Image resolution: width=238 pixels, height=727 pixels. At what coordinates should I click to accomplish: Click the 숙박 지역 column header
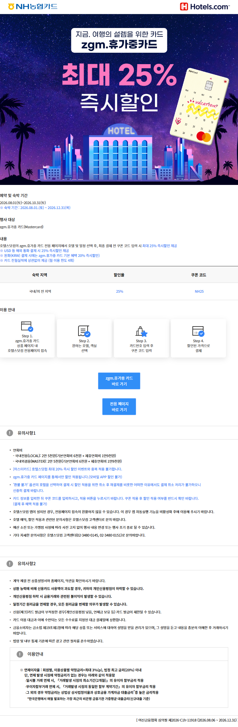click(40, 275)
